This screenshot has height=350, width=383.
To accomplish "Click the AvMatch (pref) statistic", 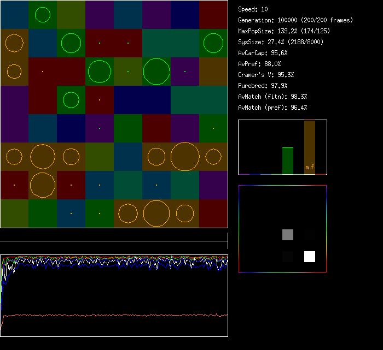I will click(x=272, y=108).
